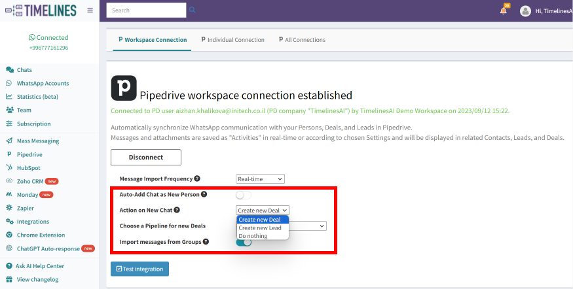Click the Connected WhatsApp status
This screenshot has width=573, height=289.
pos(48,37)
